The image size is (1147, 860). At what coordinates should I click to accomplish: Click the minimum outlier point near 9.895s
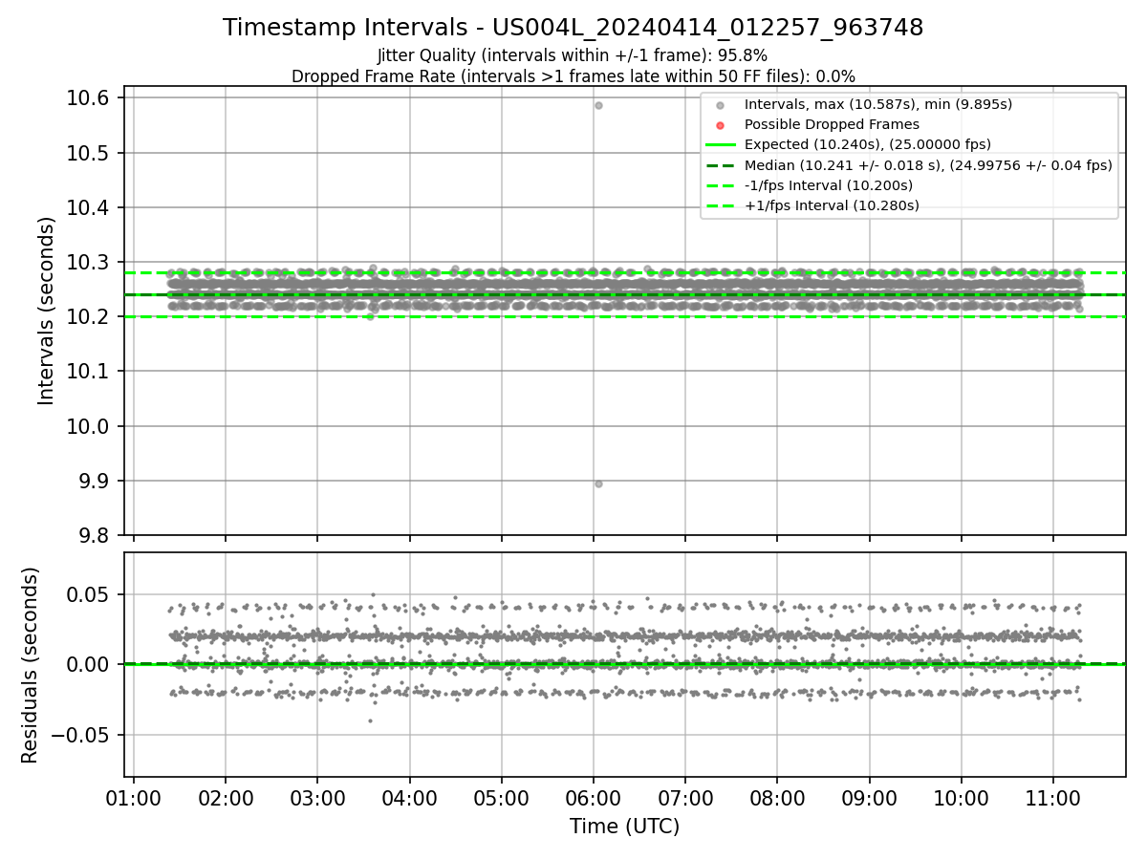click(598, 484)
